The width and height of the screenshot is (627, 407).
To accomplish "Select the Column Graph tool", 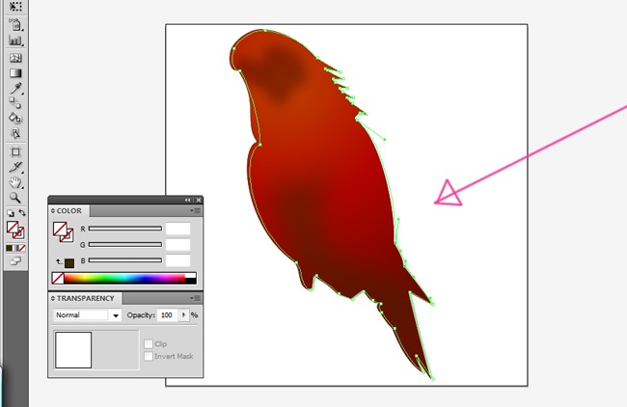I will click(x=15, y=41).
